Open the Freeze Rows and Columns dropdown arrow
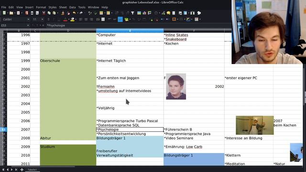 click(x=189, y=13)
